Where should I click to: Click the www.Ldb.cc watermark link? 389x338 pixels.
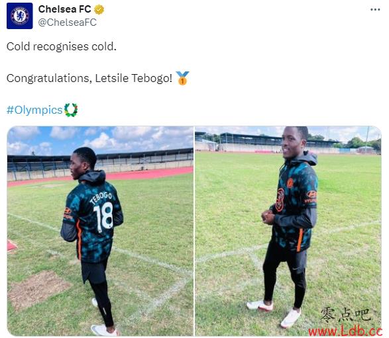click(x=345, y=331)
